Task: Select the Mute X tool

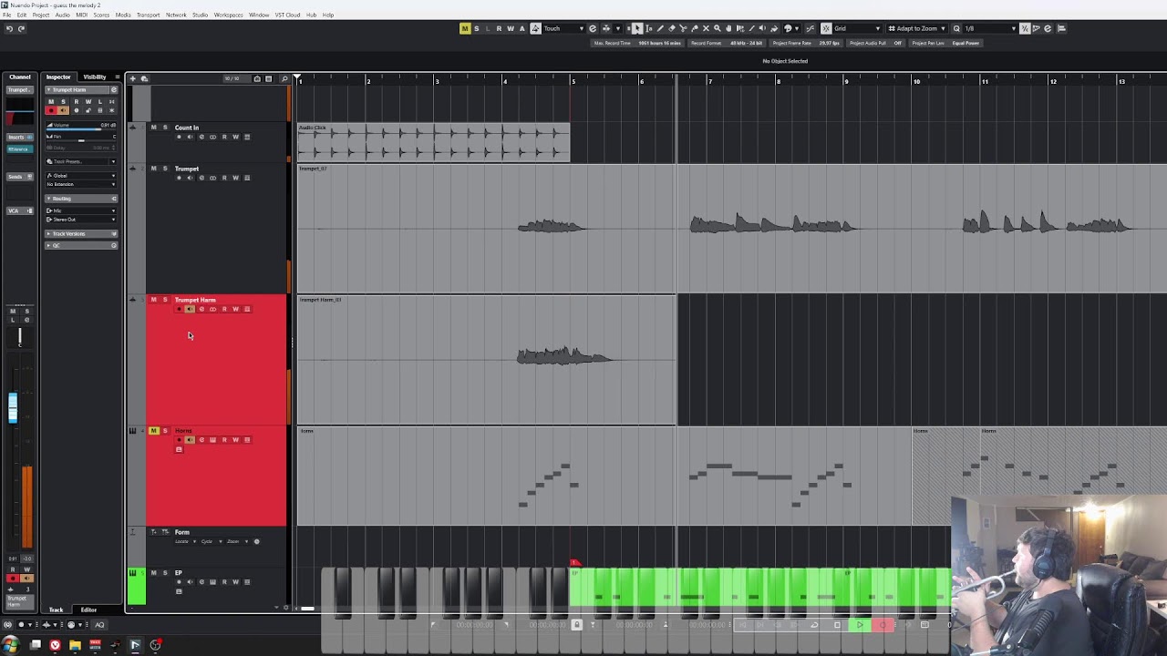Action: tap(706, 28)
